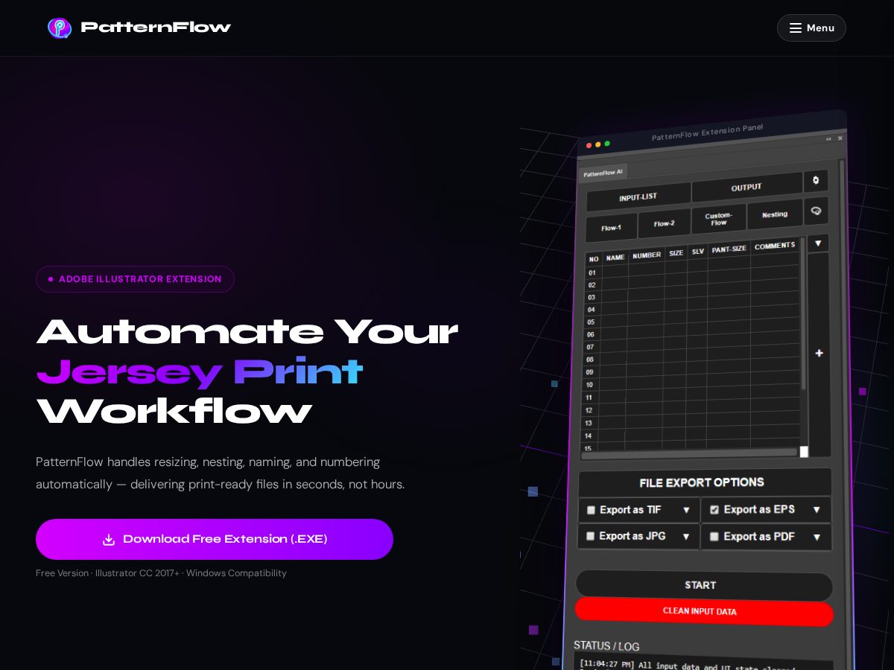Expand the Export as EPS dropdown arrow
The height and width of the screenshot is (670, 894).
pyautogui.click(x=817, y=510)
